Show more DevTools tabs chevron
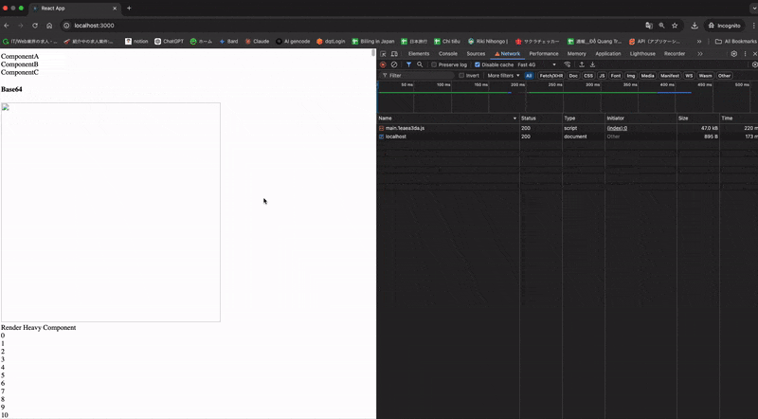Viewport: 758px width, 419px height. coord(699,54)
